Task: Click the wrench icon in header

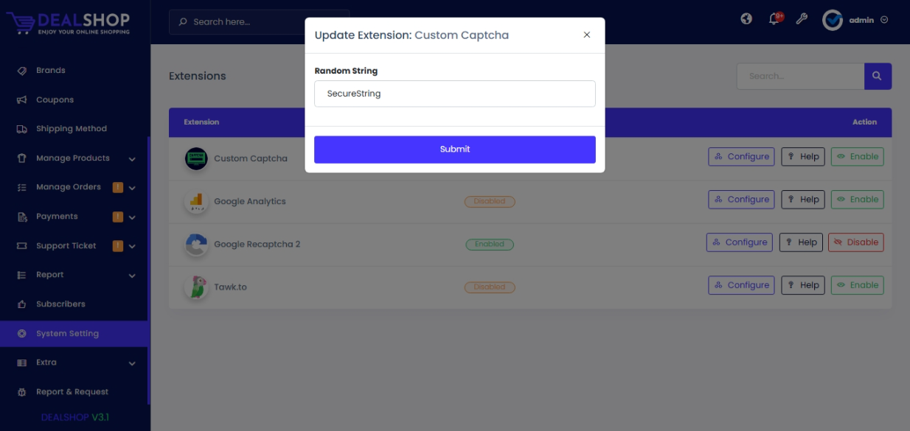Action: [802, 19]
